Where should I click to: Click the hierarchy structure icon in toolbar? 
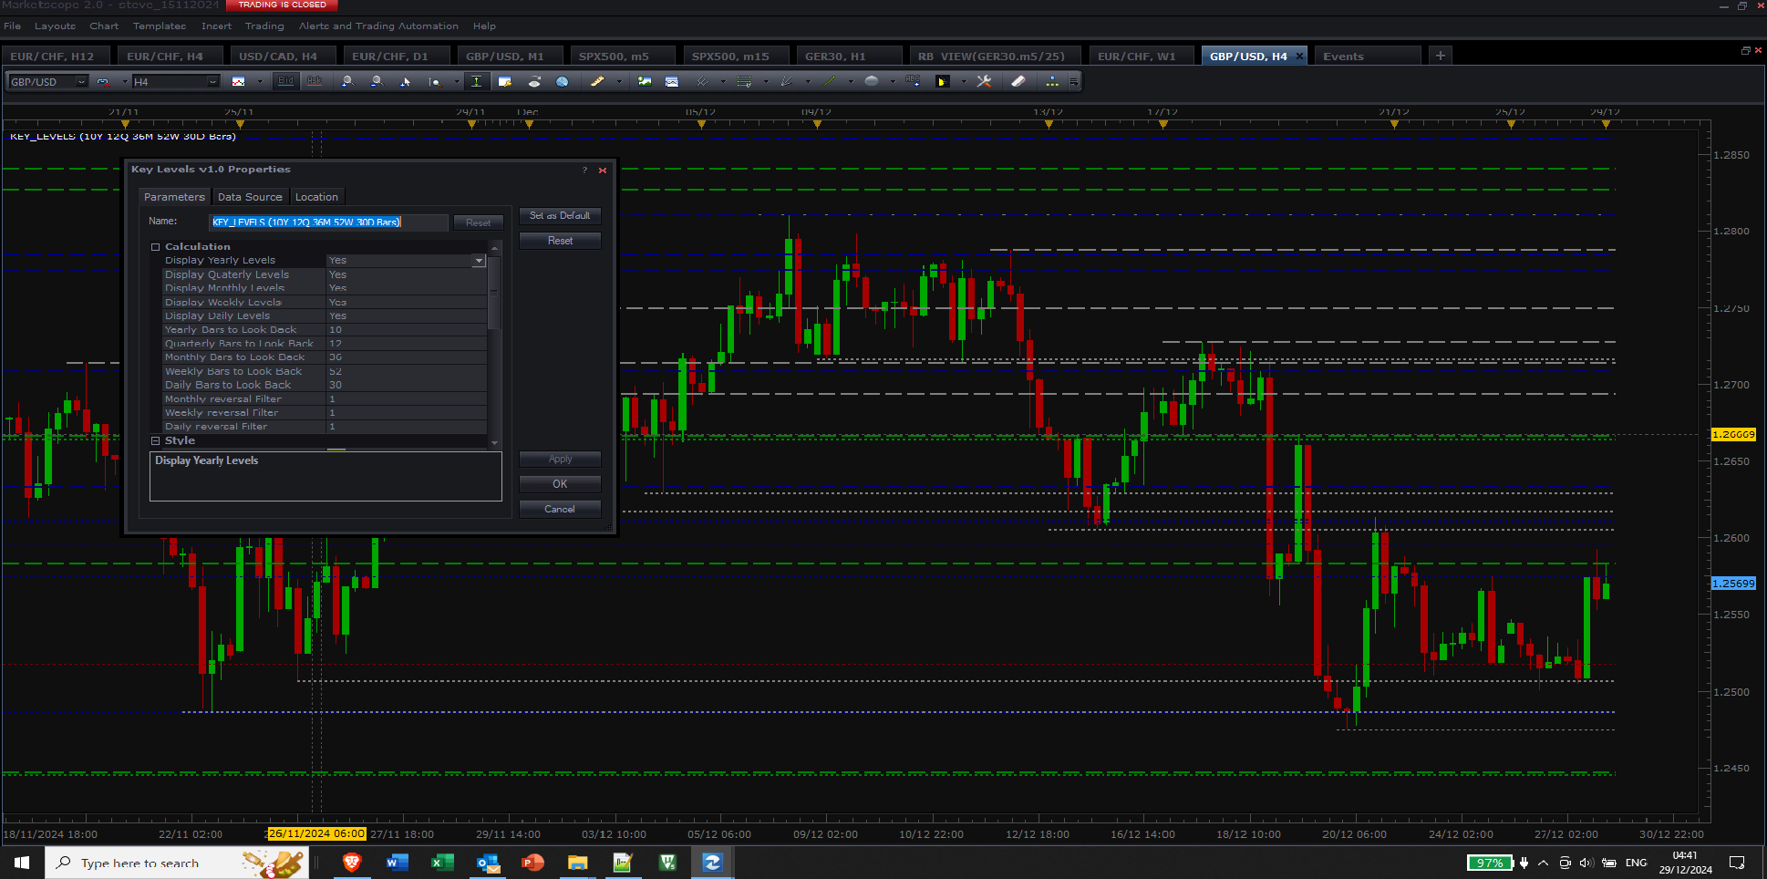point(1052,82)
